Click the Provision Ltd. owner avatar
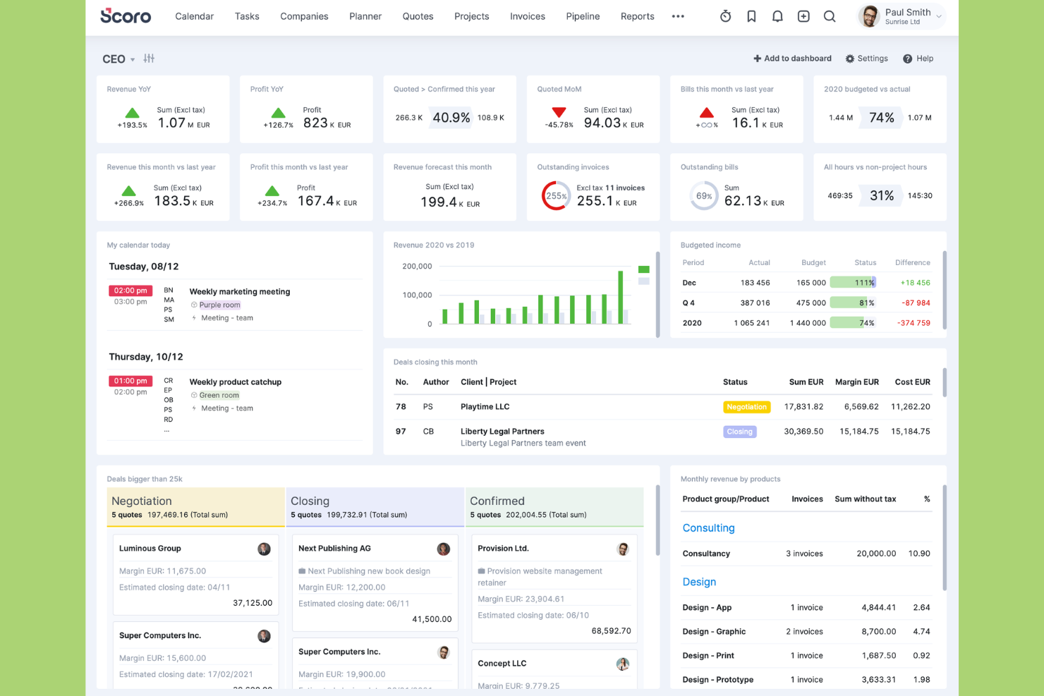Image resolution: width=1044 pixels, height=696 pixels. 623,549
